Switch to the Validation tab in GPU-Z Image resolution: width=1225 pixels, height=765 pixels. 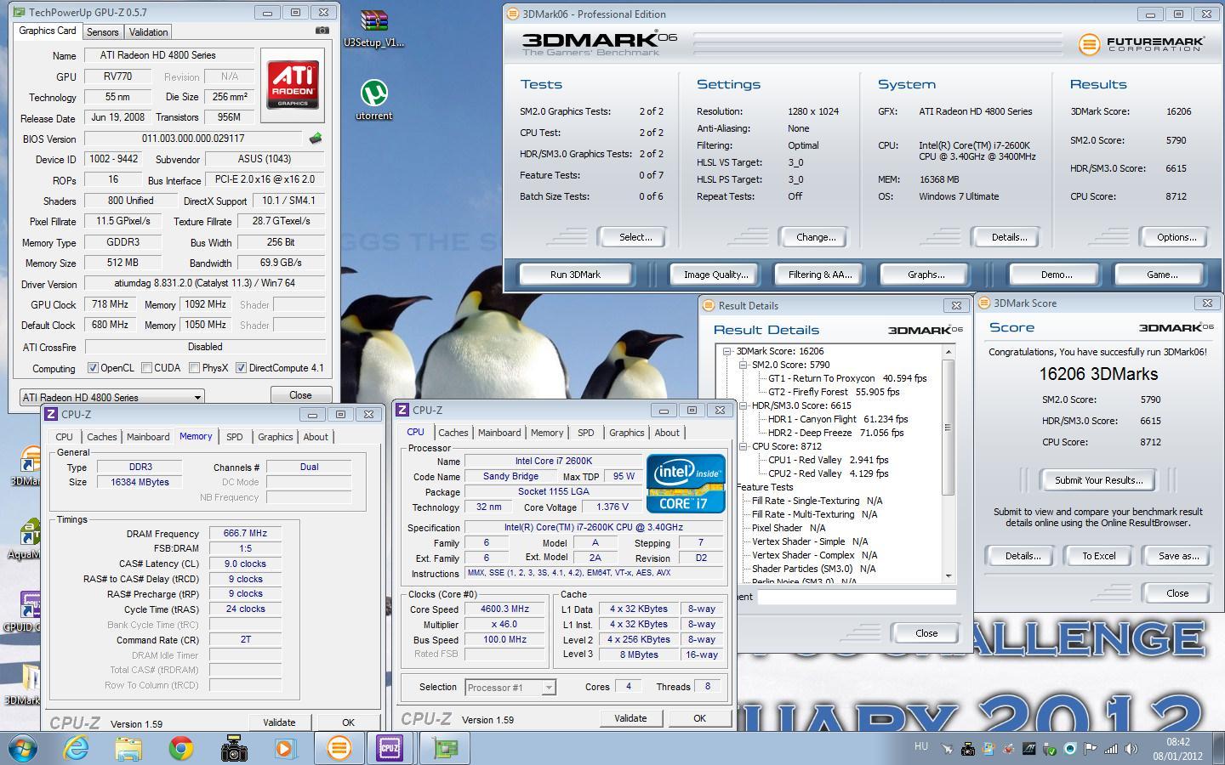coord(149,31)
